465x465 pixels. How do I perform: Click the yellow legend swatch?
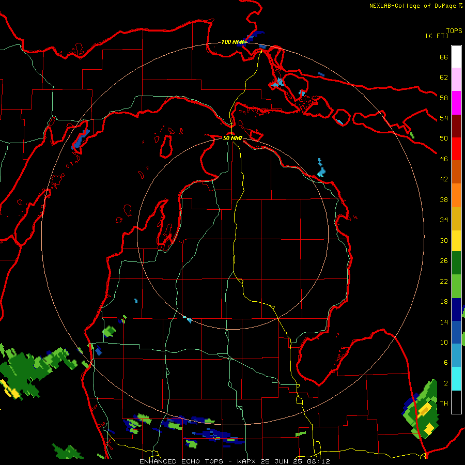pyautogui.click(x=456, y=241)
